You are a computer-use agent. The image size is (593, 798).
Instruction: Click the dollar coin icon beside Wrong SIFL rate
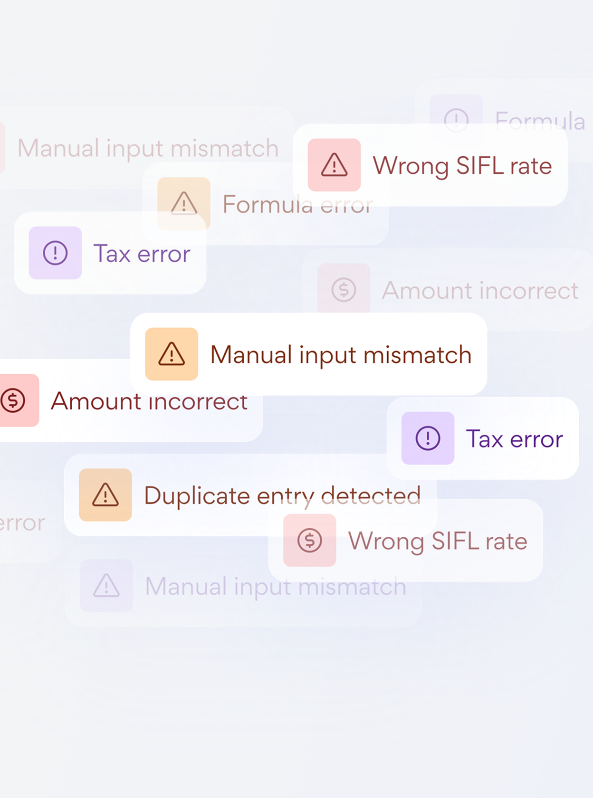[x=310, y=540]
